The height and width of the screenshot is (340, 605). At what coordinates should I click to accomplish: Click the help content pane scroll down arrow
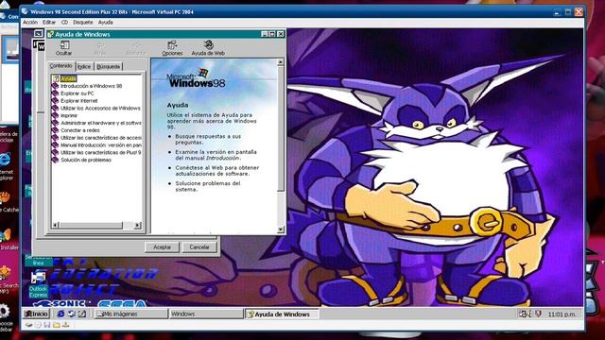[281, 229]
